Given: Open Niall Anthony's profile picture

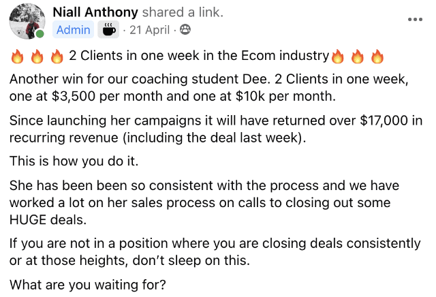Looking at the screenshot, I should pyautogui.click(x=27, y=21).
